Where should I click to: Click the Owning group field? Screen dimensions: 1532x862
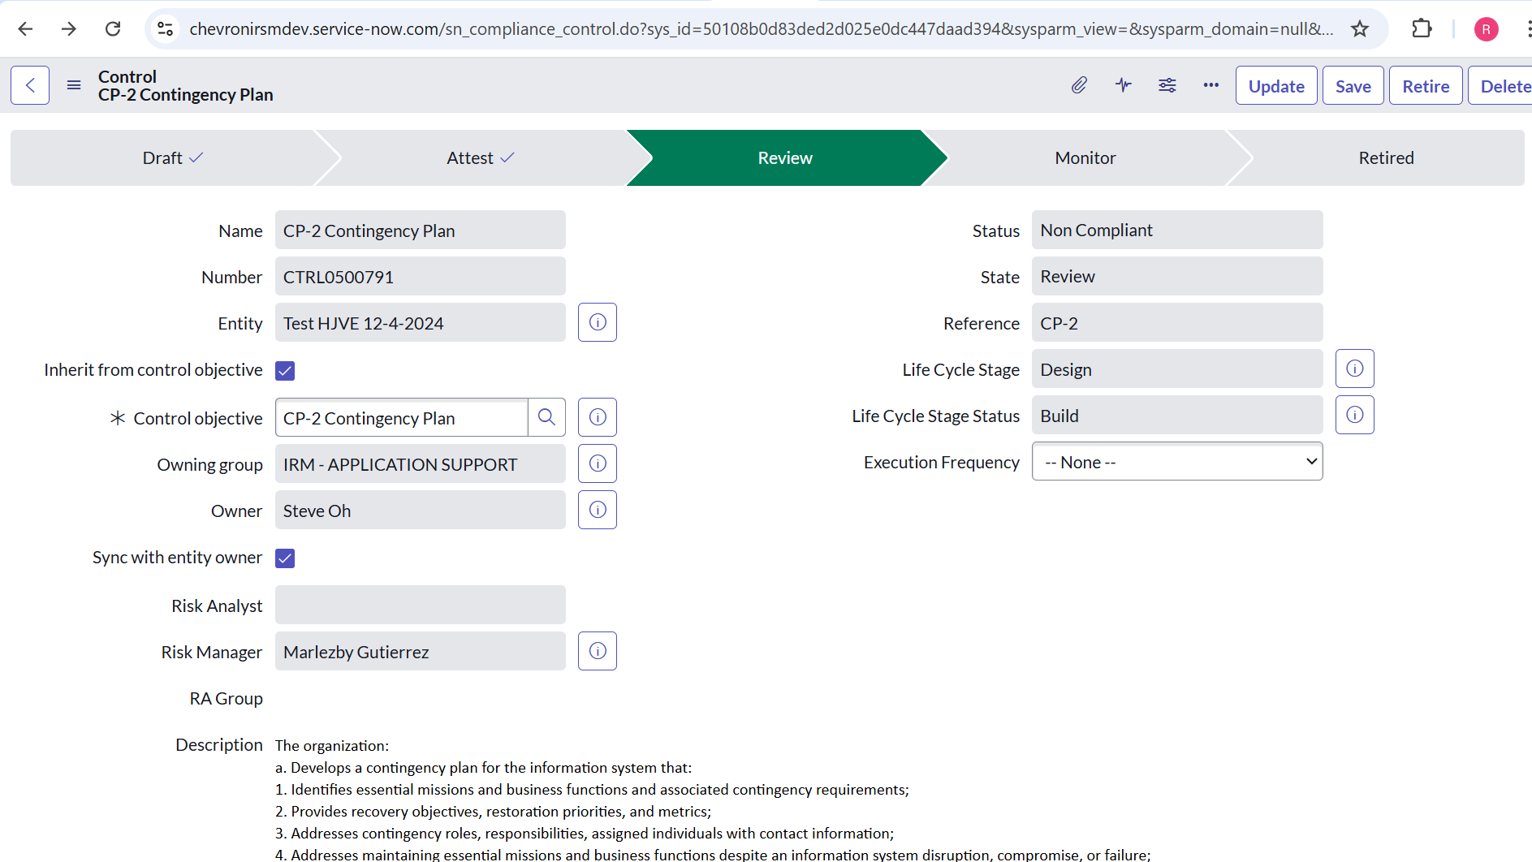click(421, 463)
